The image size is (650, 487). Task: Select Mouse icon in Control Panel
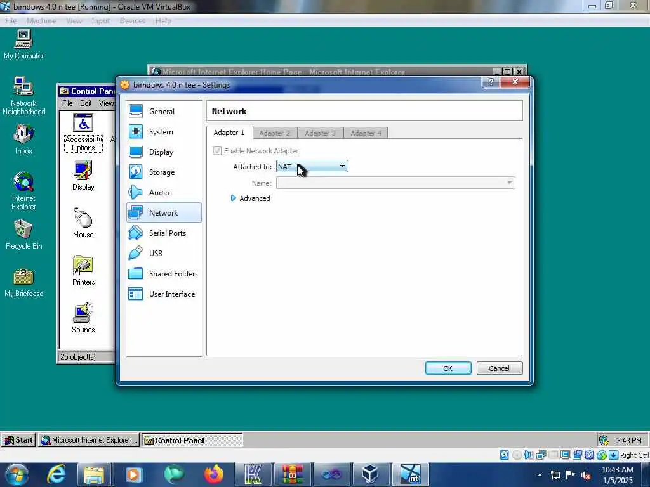(x=83, y=223)
